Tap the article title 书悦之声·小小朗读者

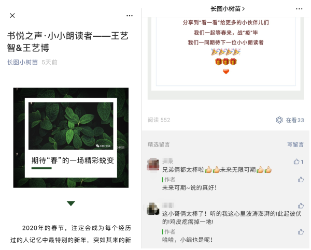point(68,42)
